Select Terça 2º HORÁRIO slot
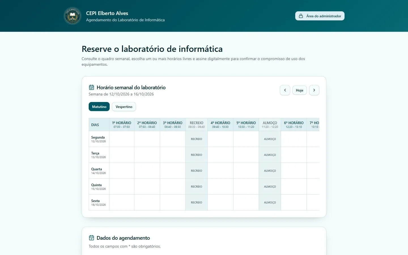 [147, 155]
